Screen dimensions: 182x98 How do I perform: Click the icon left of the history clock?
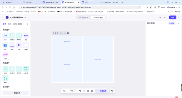[160, 17]
